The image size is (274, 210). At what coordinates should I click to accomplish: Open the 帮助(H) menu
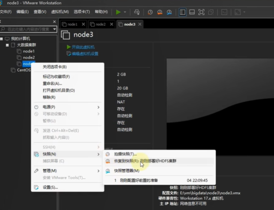click(x=101, y=12)
